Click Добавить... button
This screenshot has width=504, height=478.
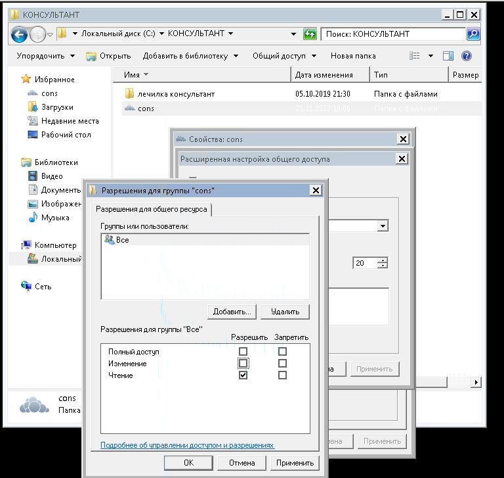[x=232, y=312]
